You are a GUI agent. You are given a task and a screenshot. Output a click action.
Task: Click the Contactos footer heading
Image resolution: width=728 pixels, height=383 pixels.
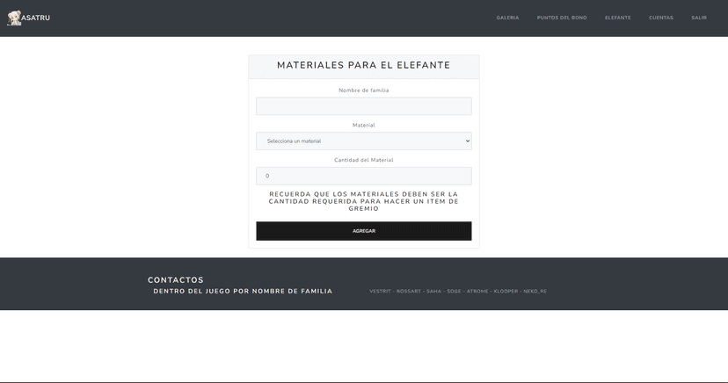(176, 280)
